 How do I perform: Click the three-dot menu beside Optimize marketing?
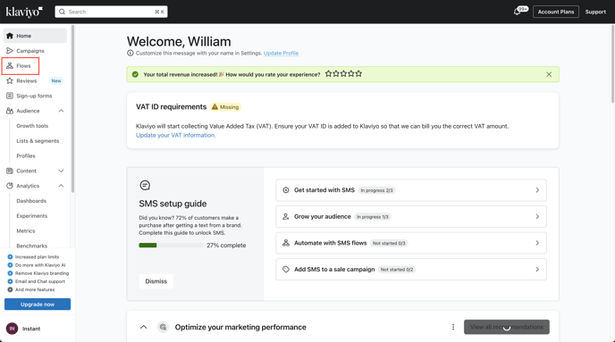pyautogui.click(x=453, y=327)
